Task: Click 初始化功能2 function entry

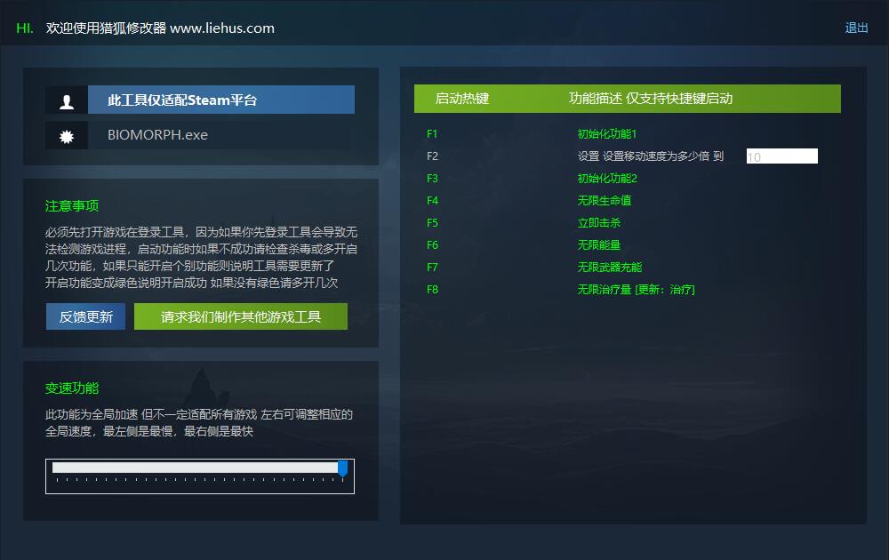Action: [x=607, y=178]
